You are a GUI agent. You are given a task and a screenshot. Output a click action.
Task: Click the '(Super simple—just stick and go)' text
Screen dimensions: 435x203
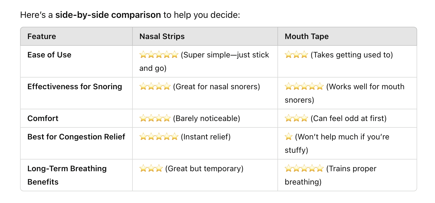(x=204, y=61)
